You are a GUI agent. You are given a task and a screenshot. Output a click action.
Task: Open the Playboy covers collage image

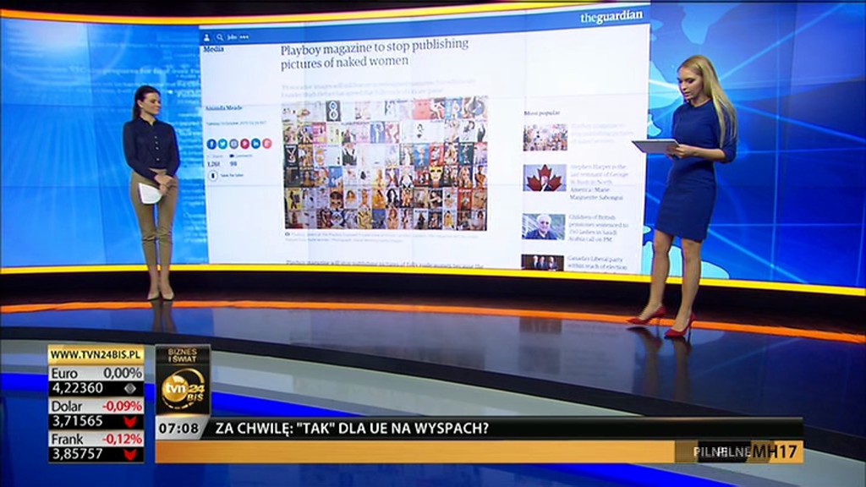386,164
